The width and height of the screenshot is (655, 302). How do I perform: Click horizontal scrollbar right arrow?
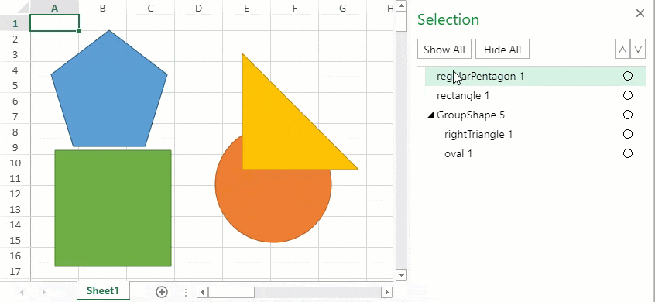pos(387,292)
